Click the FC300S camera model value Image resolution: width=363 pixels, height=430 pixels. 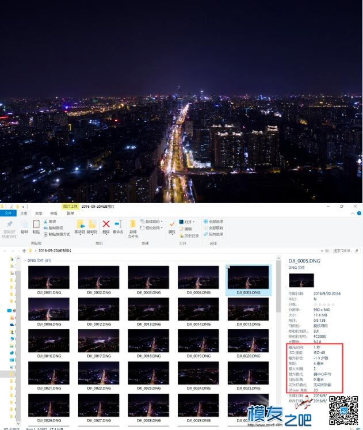click(320, 337)
